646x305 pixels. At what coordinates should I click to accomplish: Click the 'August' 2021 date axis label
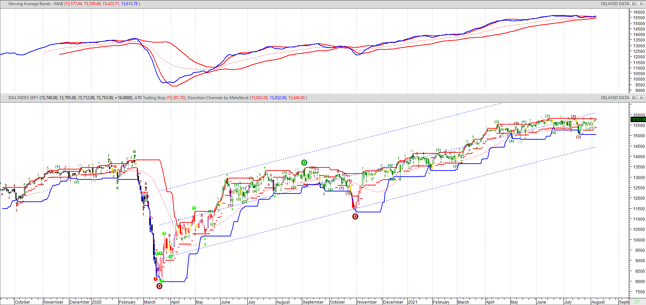pyautogui.click(x=598, y=302)
